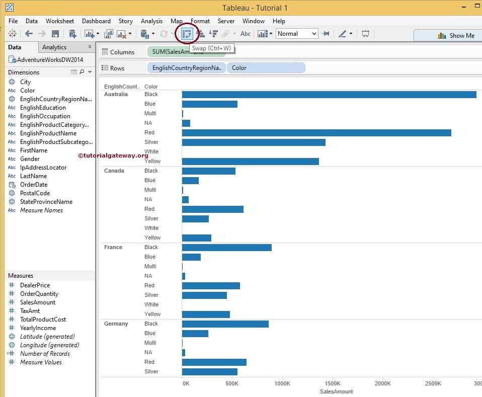Open the Fit dropdown showing Normal
This screenshot has width=482, height=397.
(x=296, y=34)
